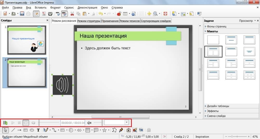Click the media volume slider
This screenshot has width=260, height=139.
click(98, 123)
